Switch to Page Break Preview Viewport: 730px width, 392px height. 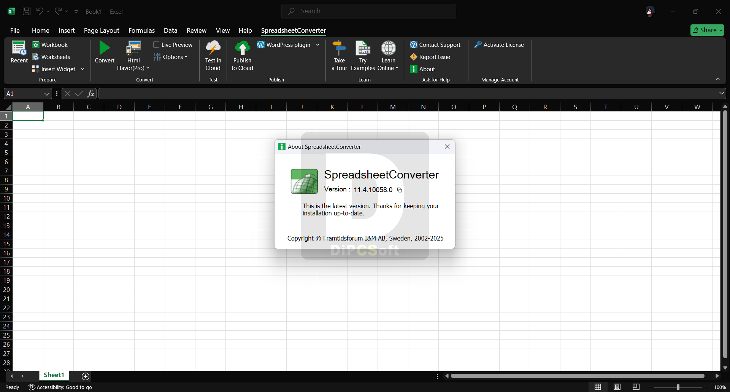[636, 387]
